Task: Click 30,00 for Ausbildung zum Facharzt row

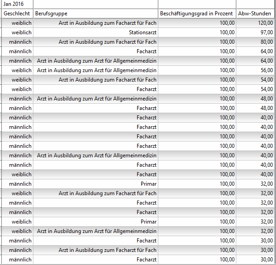Action: tap(267, 250)
